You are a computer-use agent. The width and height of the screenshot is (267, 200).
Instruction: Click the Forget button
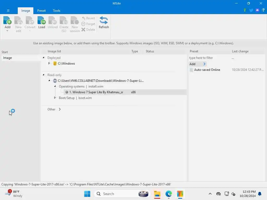click(88, 24)
